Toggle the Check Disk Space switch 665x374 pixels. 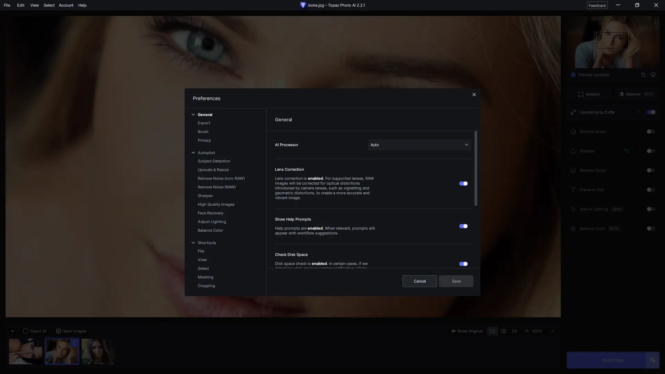(463, 264)
